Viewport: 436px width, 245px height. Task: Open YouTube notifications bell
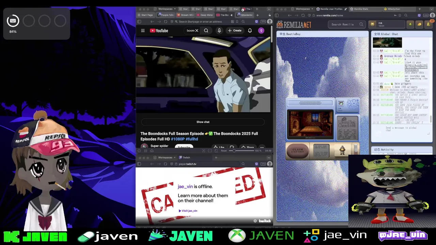click(250, 31)
